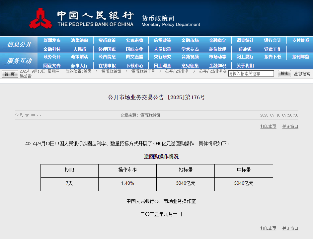Click the 打印本页 print link

pyautogui.click(x=268, y=126)
